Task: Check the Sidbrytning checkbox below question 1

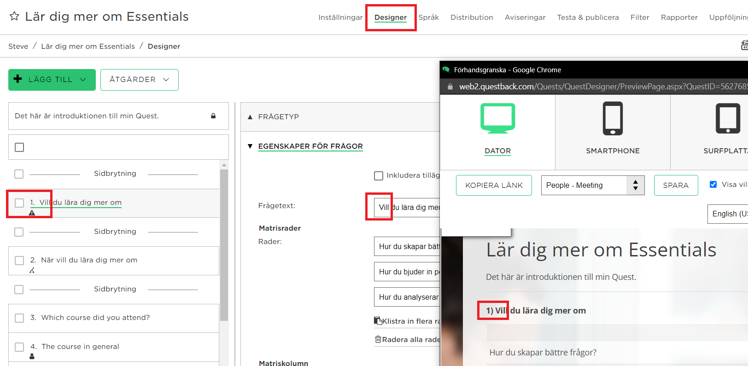Action: 19,232
